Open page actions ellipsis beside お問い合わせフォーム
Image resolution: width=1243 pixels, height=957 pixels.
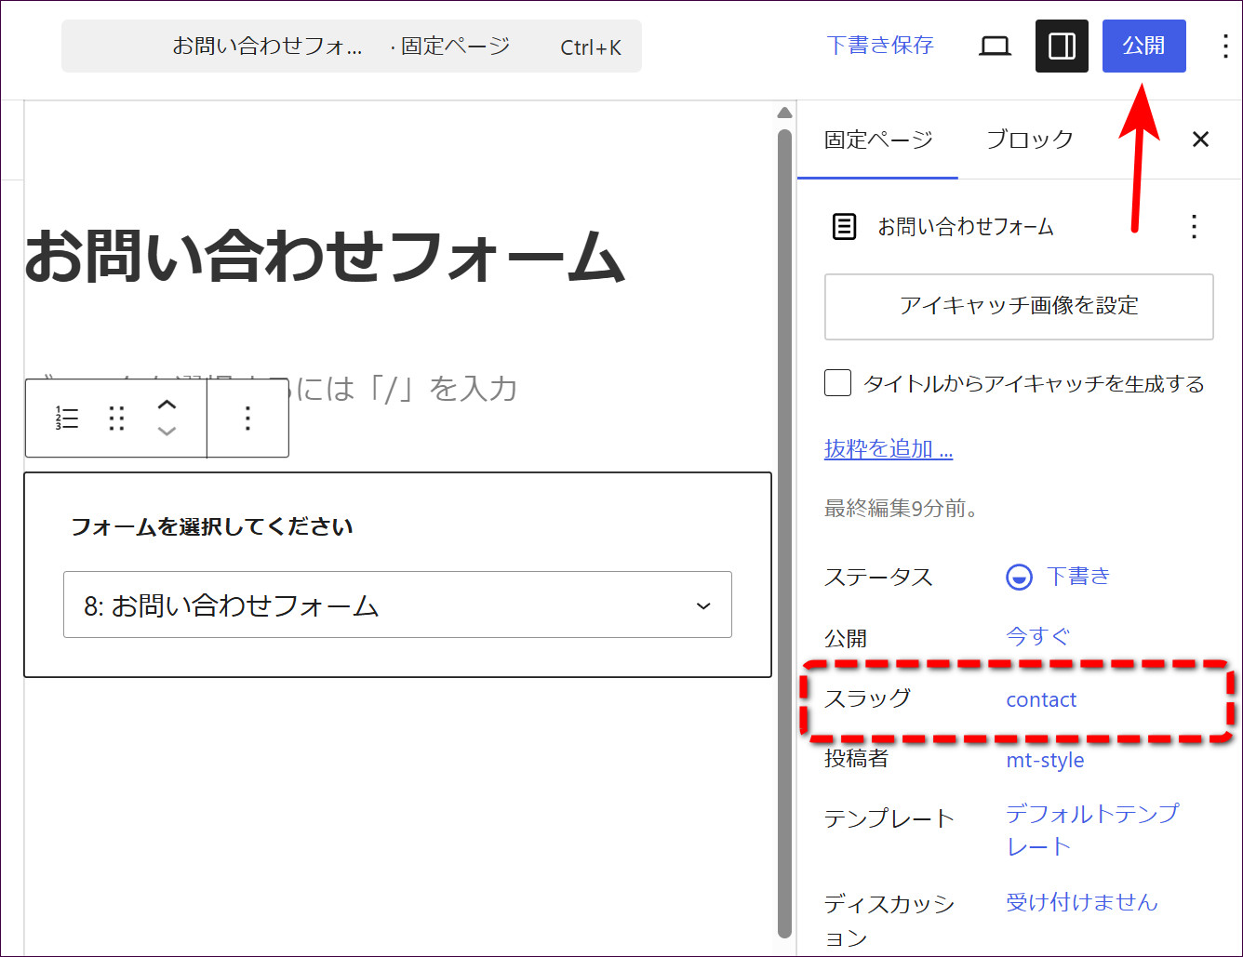(x=1195, y=226)
